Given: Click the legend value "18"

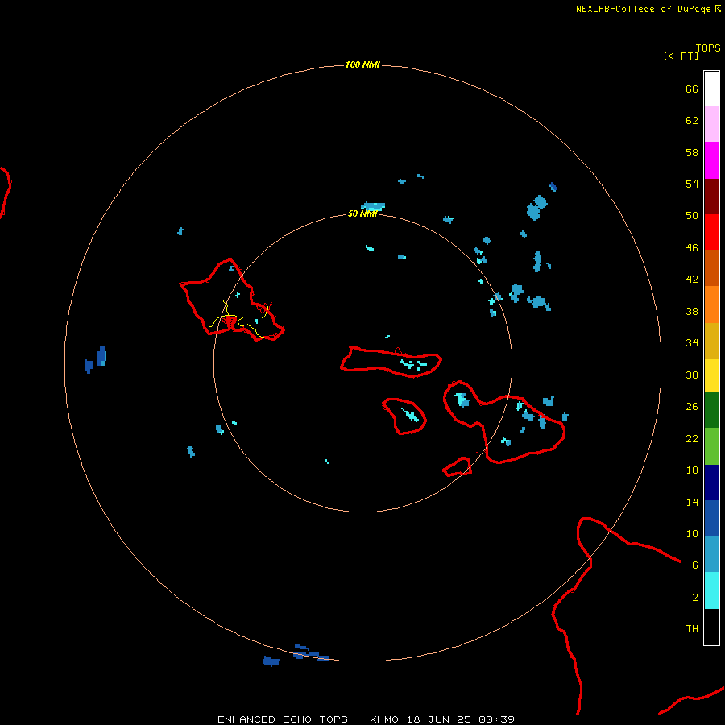Looking at the screenshot, I should pos(692,470).
